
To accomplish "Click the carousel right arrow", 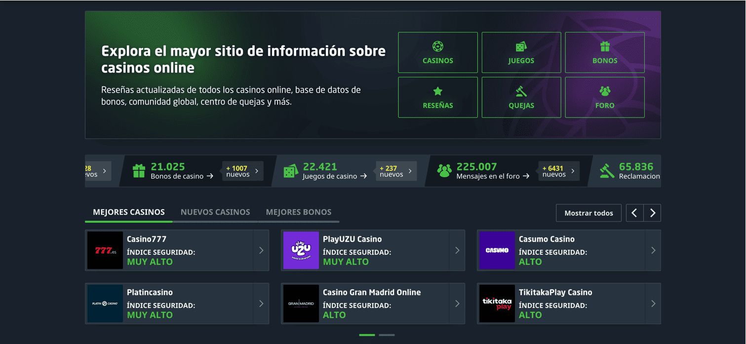I will pyautogui.click(x=653, y=213).
